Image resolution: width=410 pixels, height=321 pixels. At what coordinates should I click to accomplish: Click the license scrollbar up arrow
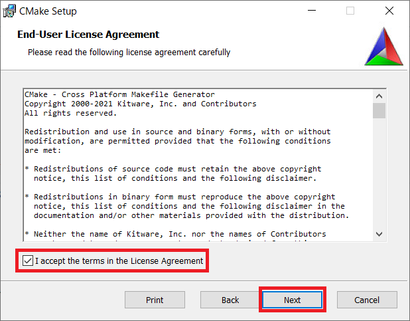tap(379, 96)
